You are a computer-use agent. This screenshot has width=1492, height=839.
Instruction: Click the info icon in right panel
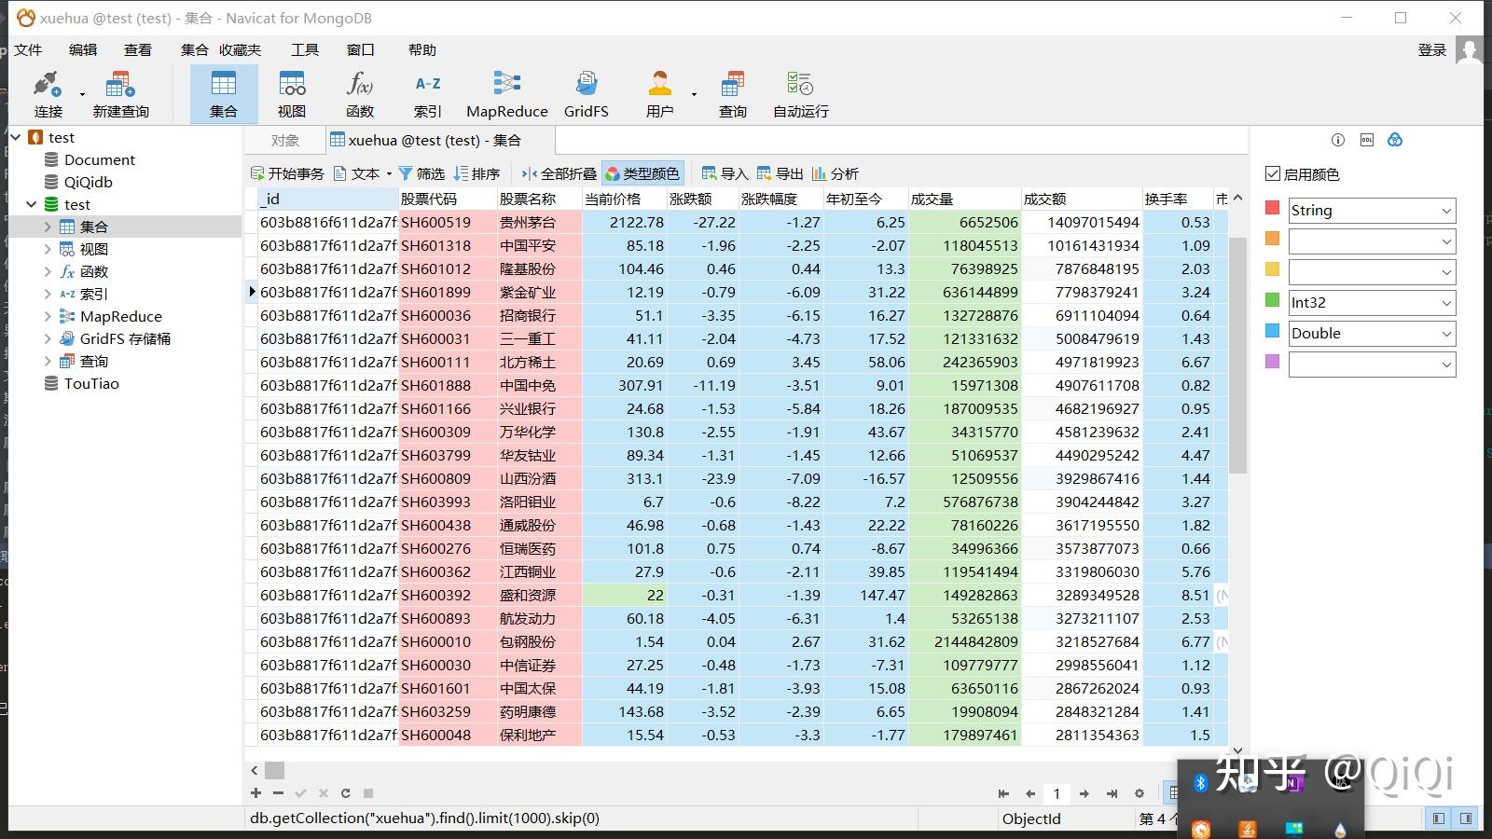tap(1338, 140)
